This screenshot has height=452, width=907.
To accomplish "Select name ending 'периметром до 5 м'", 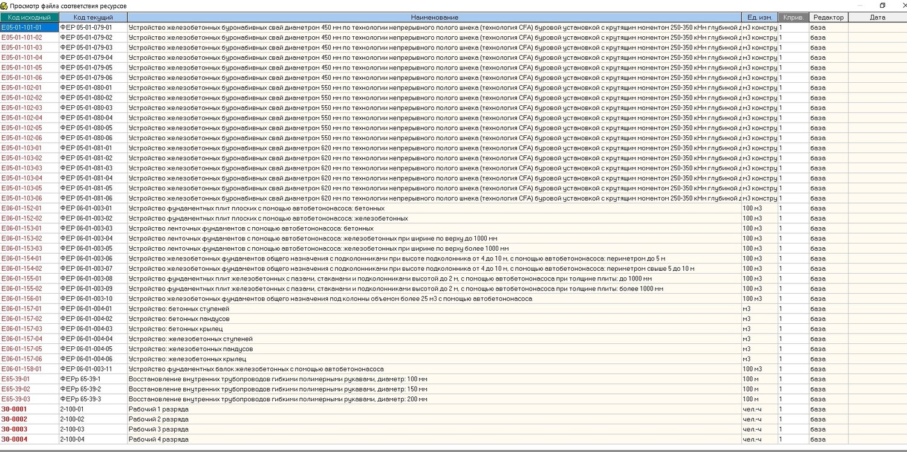I will pos(434,259).
